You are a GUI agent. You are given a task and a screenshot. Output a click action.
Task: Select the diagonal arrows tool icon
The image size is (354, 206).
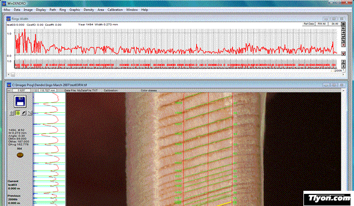point(29,113)
